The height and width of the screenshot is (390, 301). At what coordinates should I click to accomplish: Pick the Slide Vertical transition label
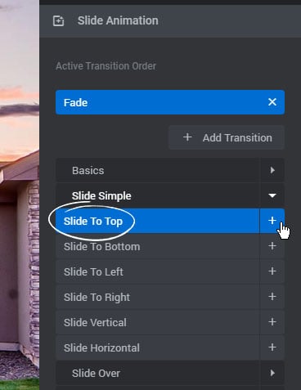[x=95, y=323]
